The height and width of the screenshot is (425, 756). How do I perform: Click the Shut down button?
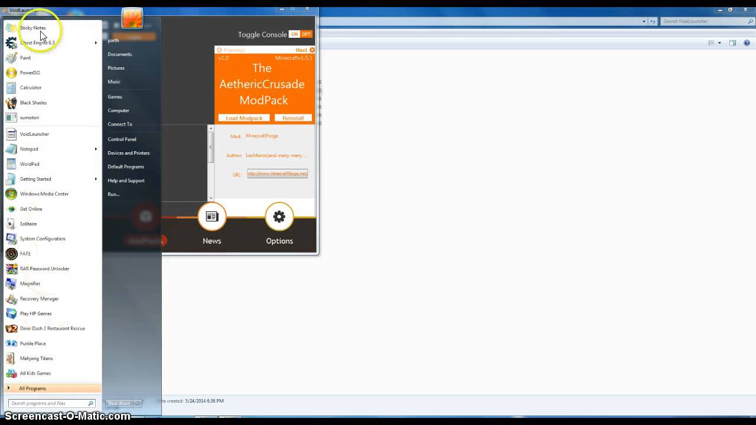click(119, 403)
